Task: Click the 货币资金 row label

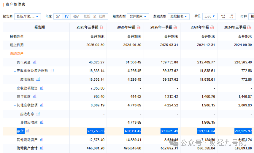Action: click(23, 62)
